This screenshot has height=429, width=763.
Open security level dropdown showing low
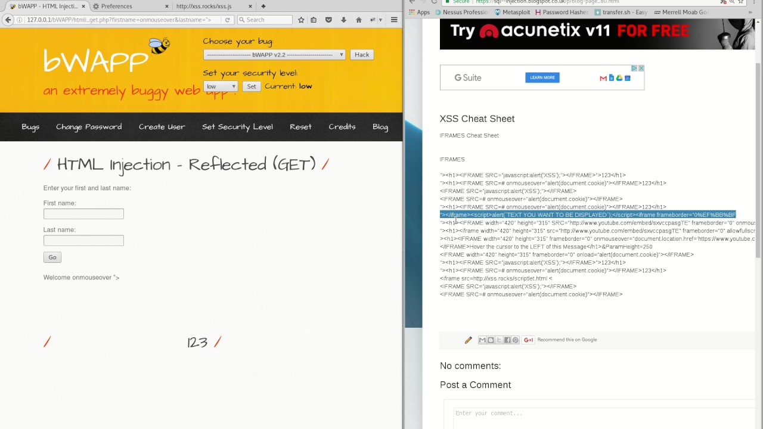(221, 86)
